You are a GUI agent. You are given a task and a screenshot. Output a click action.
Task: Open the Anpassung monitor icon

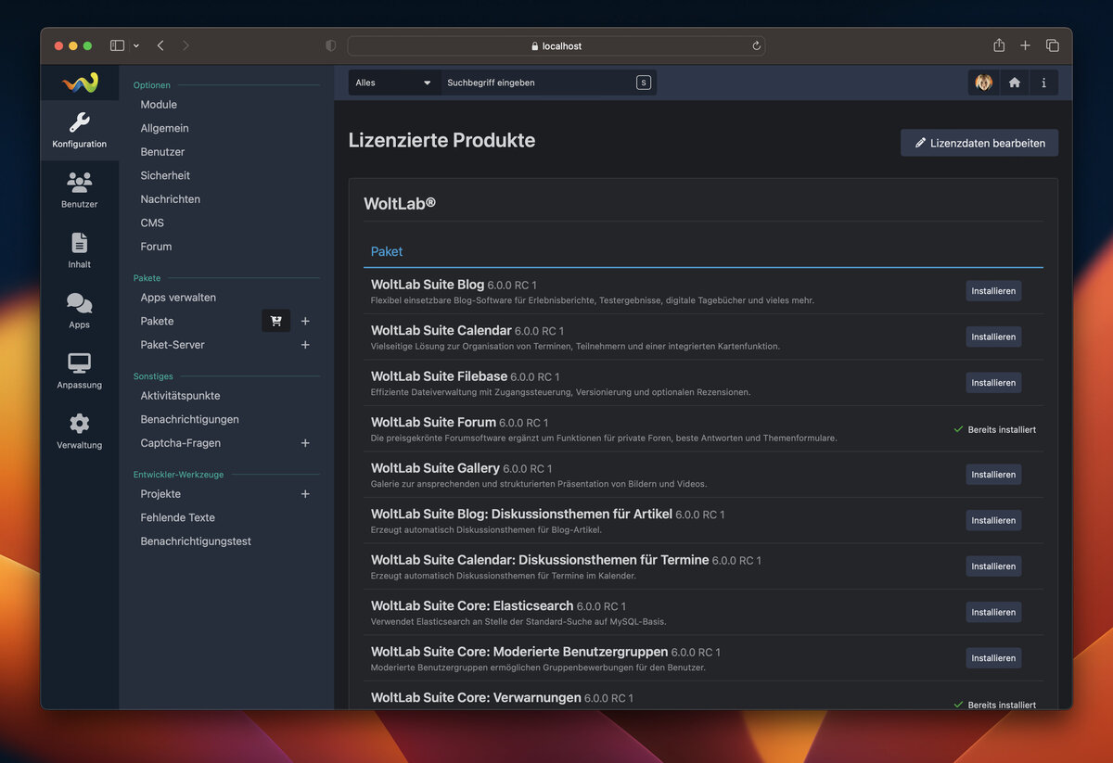click(x=80, y=371)
